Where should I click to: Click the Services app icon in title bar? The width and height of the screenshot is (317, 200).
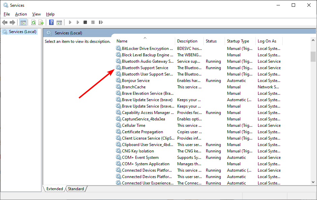[6, 5]
